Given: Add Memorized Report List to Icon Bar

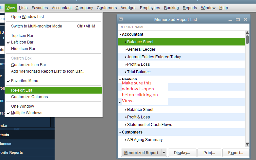Looking at the screenshot, I should (x=54, y=71).
